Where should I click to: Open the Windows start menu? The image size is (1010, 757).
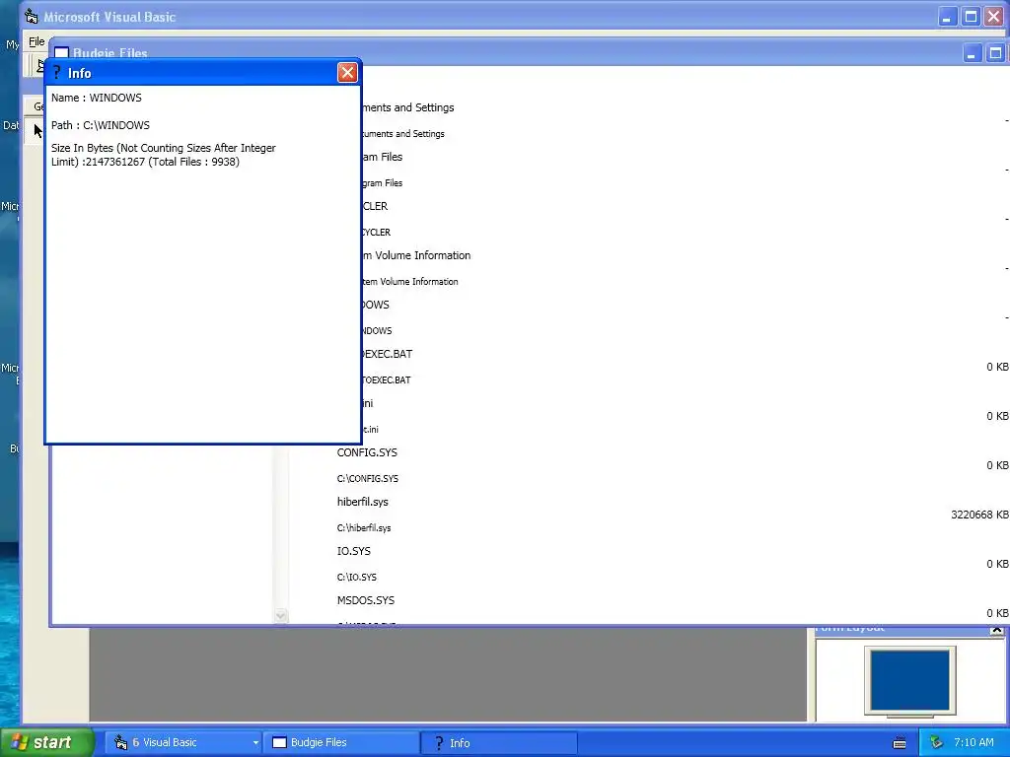point(47,742)
